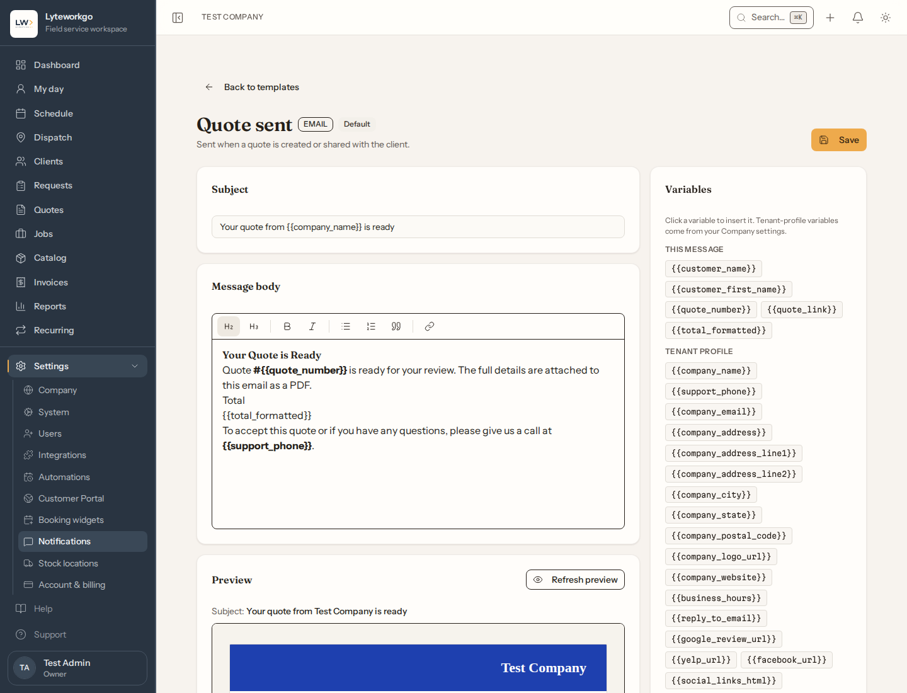
Task: Save the template
Action: (x=839, y=140)
